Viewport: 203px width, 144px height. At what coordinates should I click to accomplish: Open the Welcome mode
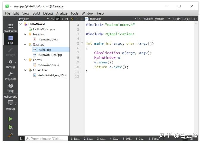pyautogui.click(x=10, y=28)
